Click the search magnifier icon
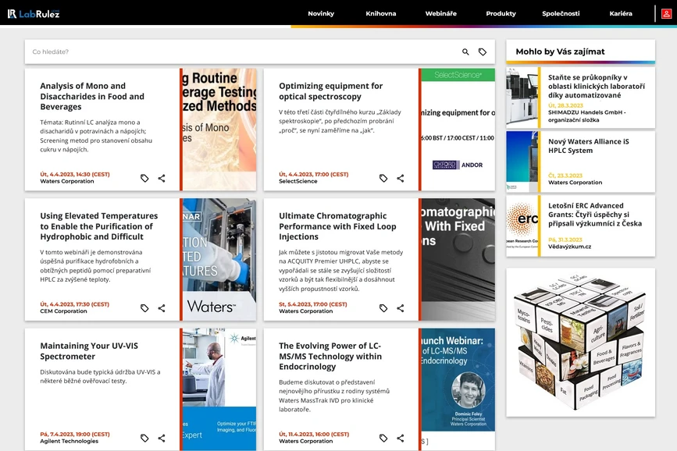 point(465,51)
